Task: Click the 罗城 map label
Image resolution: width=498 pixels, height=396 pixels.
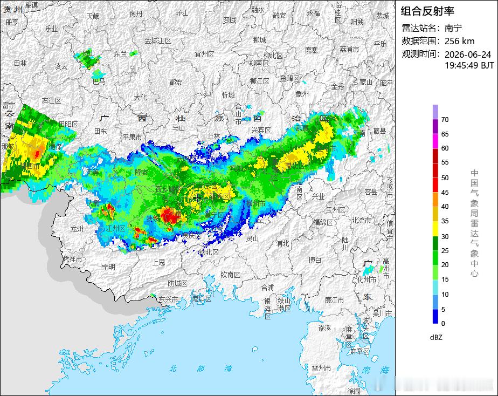Action: pyautogui.click(x=229, y=21)
